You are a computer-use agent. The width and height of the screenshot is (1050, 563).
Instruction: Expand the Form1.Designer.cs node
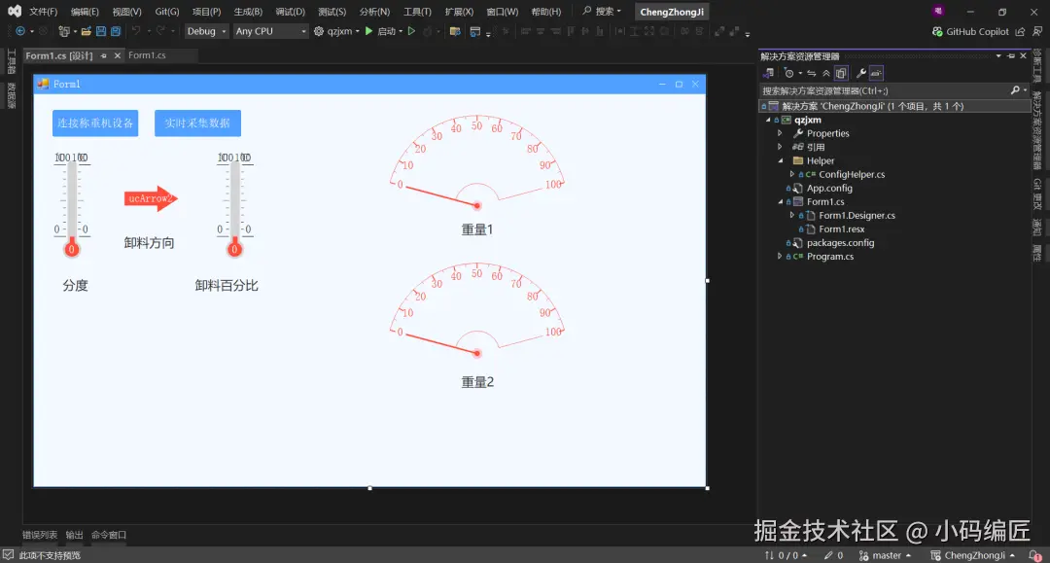791,215
